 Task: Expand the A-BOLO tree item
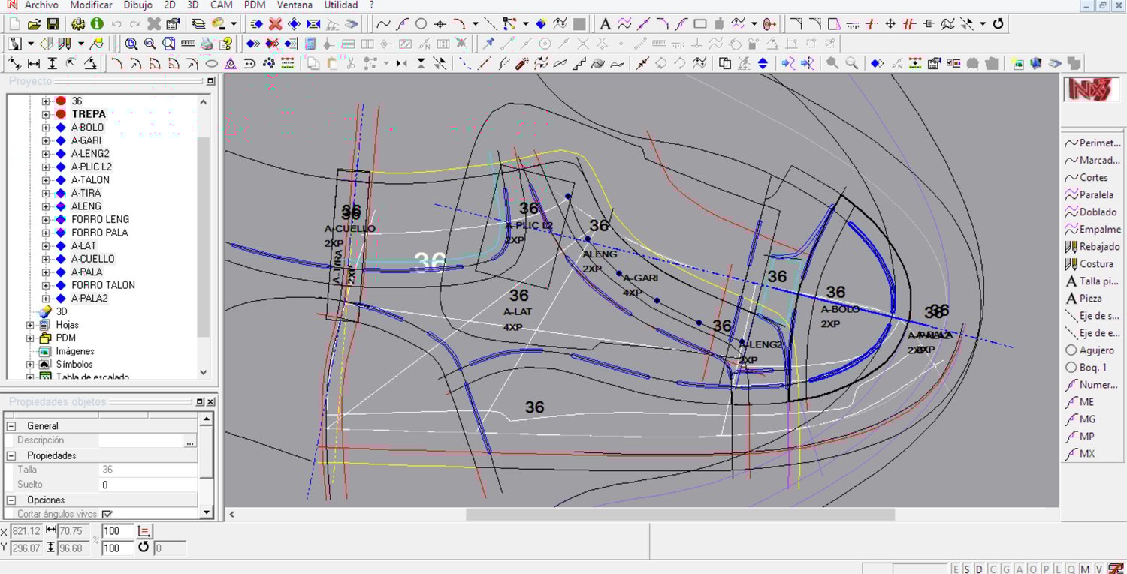46,128
